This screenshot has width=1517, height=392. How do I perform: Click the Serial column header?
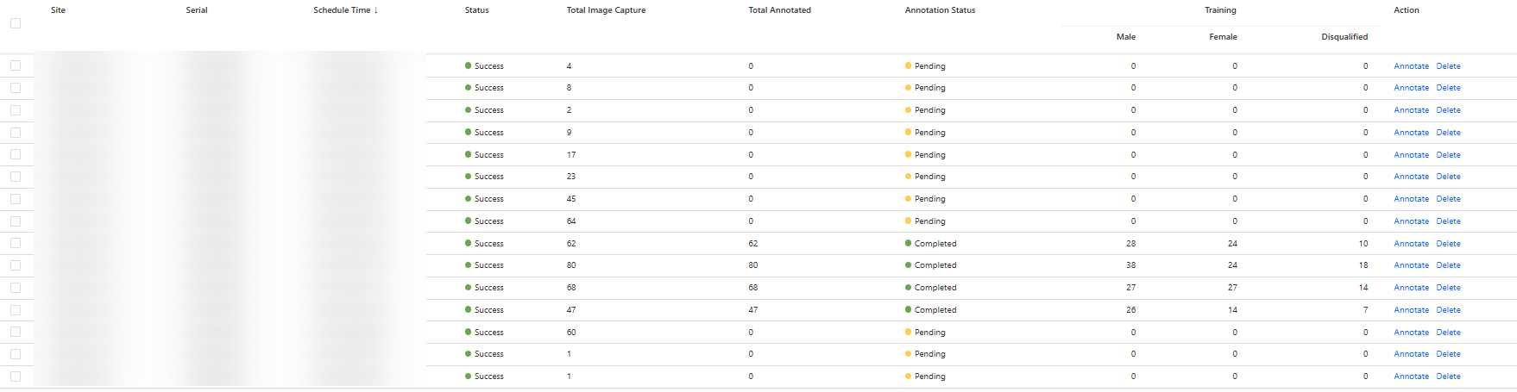(x=197, y=10)
